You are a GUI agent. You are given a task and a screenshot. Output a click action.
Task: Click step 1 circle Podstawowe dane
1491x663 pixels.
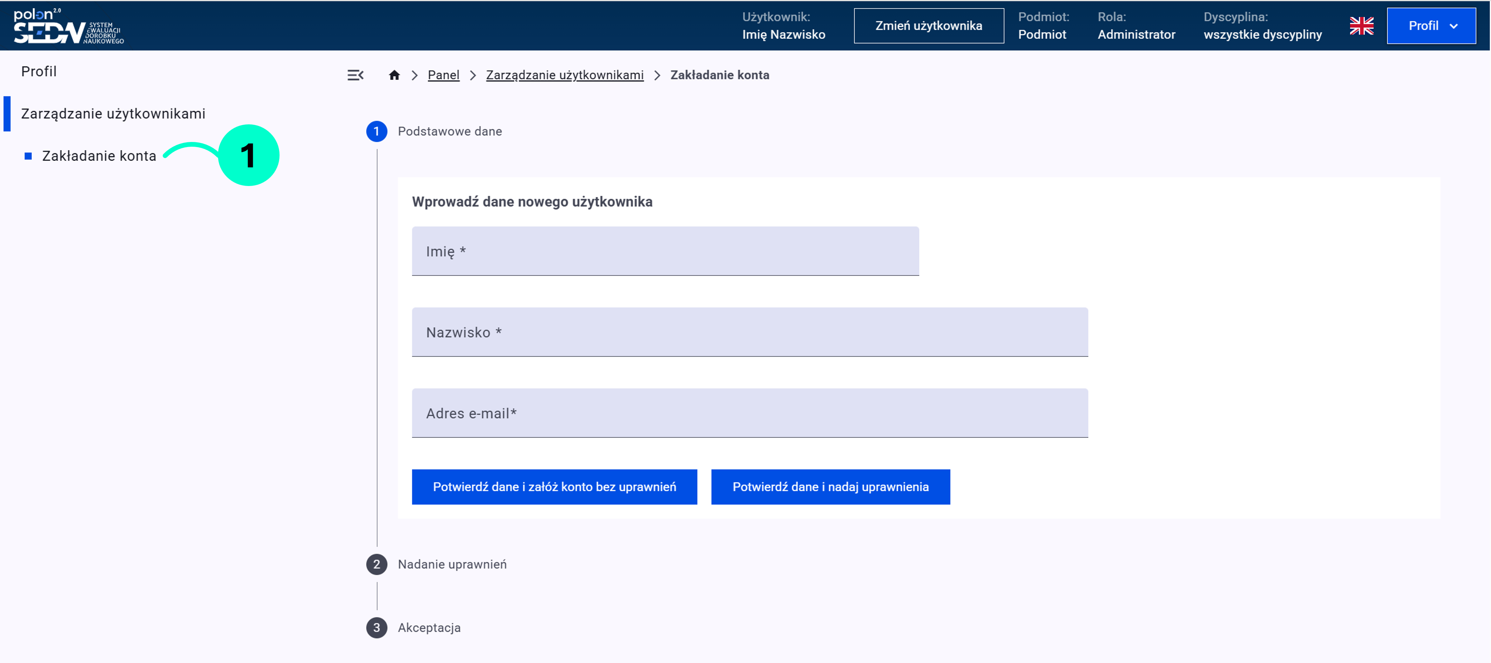[x=376, y=131]
